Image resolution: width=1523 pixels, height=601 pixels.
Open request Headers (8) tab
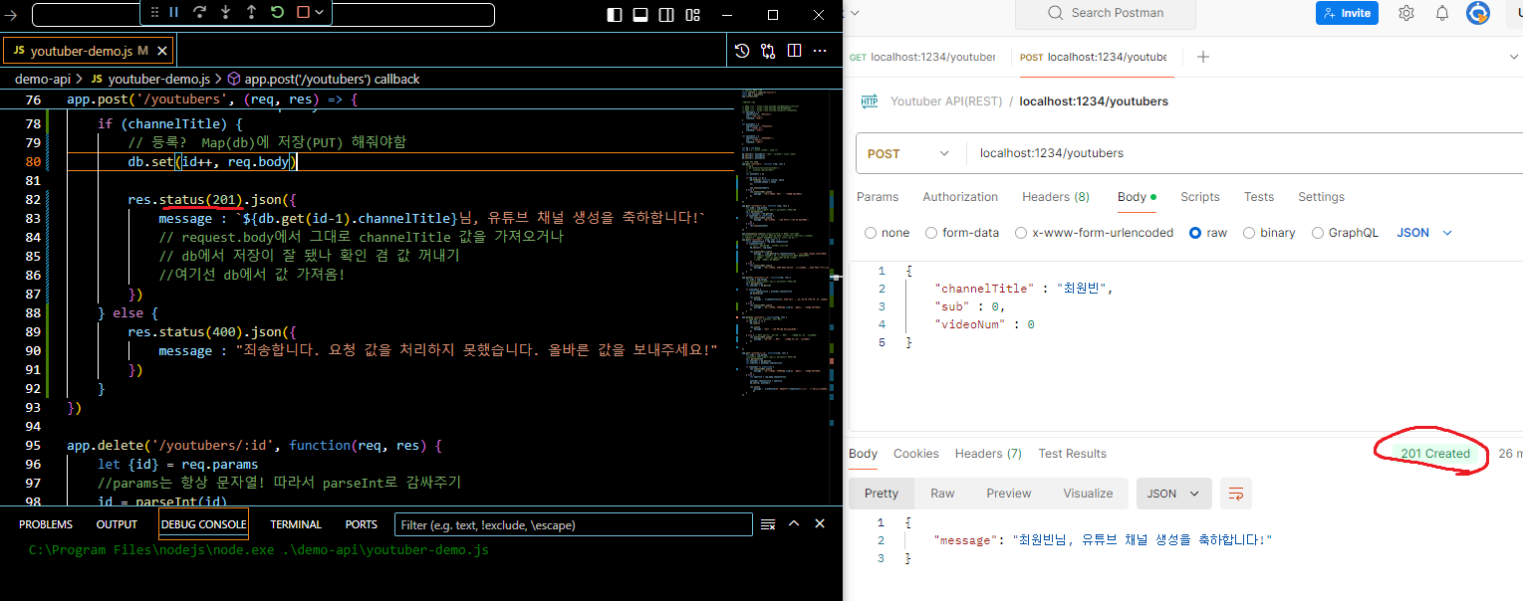(1056, 197)
